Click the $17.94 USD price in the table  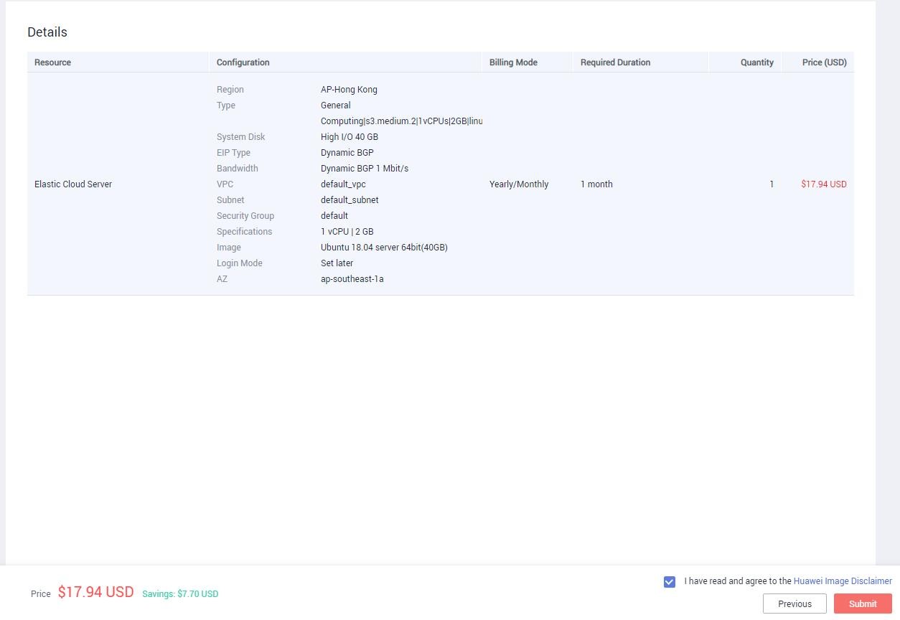pos(823,184)
